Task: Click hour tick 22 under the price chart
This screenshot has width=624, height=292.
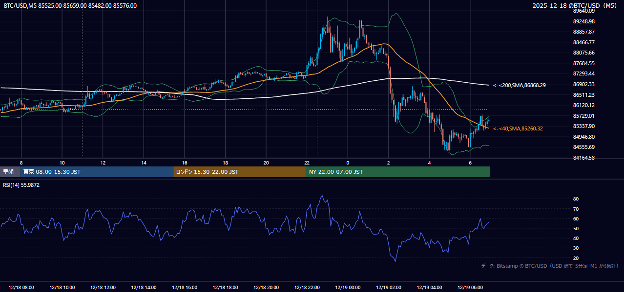Action: click(307, 163)
